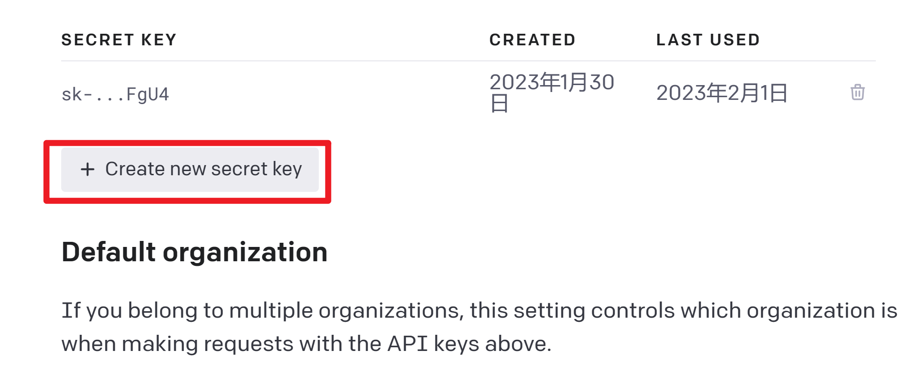Click the SECRET KEY column header
Viewport: 899px width, 369px height.
click(x=119, y=40)
